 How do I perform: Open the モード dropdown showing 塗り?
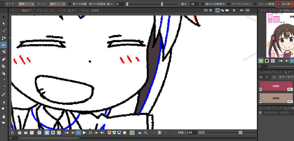pos(57,4)
